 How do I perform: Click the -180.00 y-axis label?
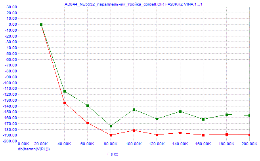point(10,130)
